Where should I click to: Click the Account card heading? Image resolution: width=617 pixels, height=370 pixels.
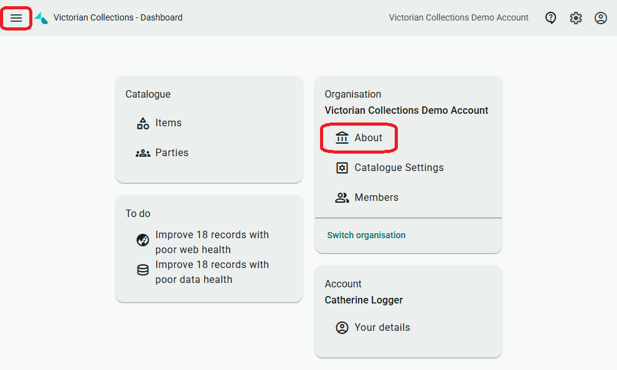point(342,284)
